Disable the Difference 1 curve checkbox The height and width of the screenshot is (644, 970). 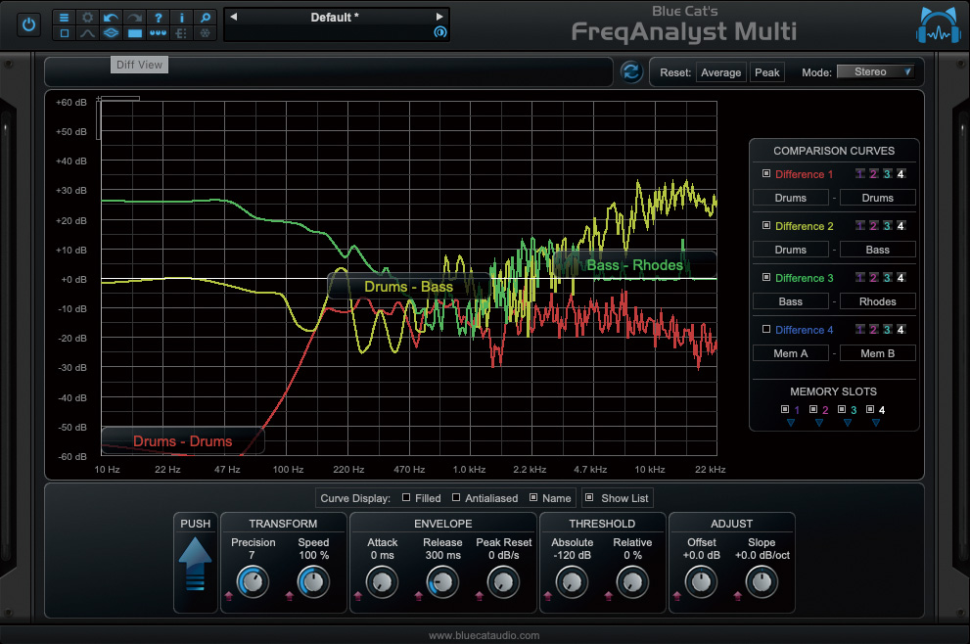765,174
